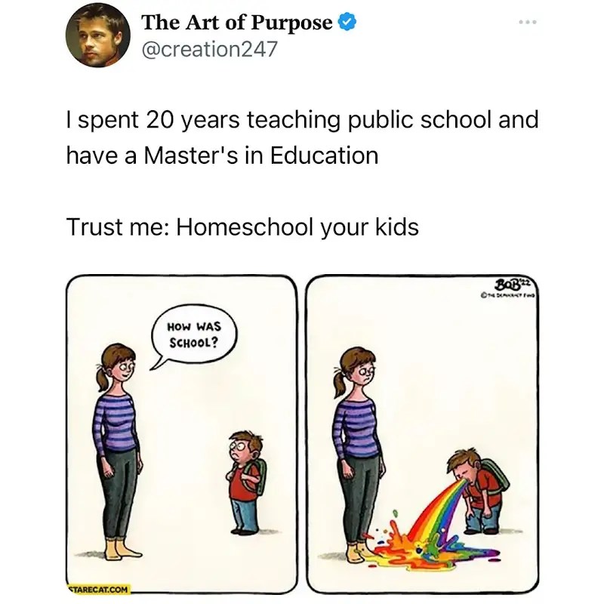Viewport: 604px width, 604px height.
Task: Click the copyright text under BOB signature
Action: click(x=508, y=295)
